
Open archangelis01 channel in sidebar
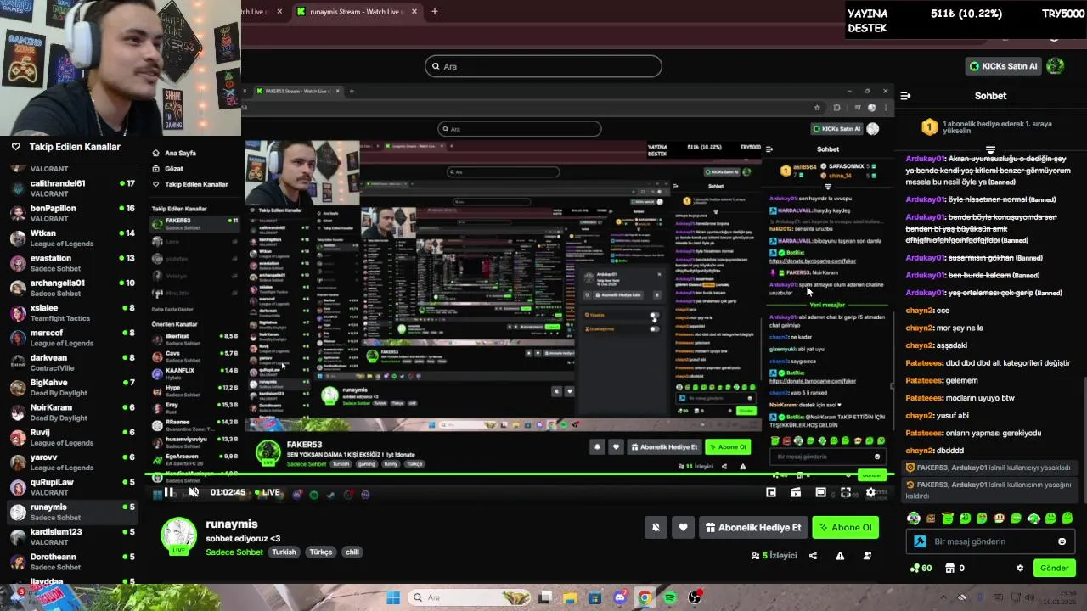pos(70,289)
